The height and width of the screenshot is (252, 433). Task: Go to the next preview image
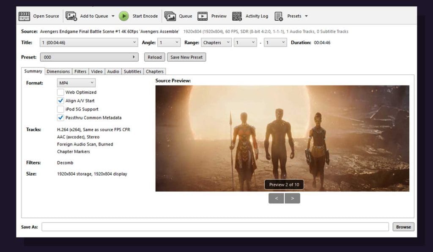point(293,198)
